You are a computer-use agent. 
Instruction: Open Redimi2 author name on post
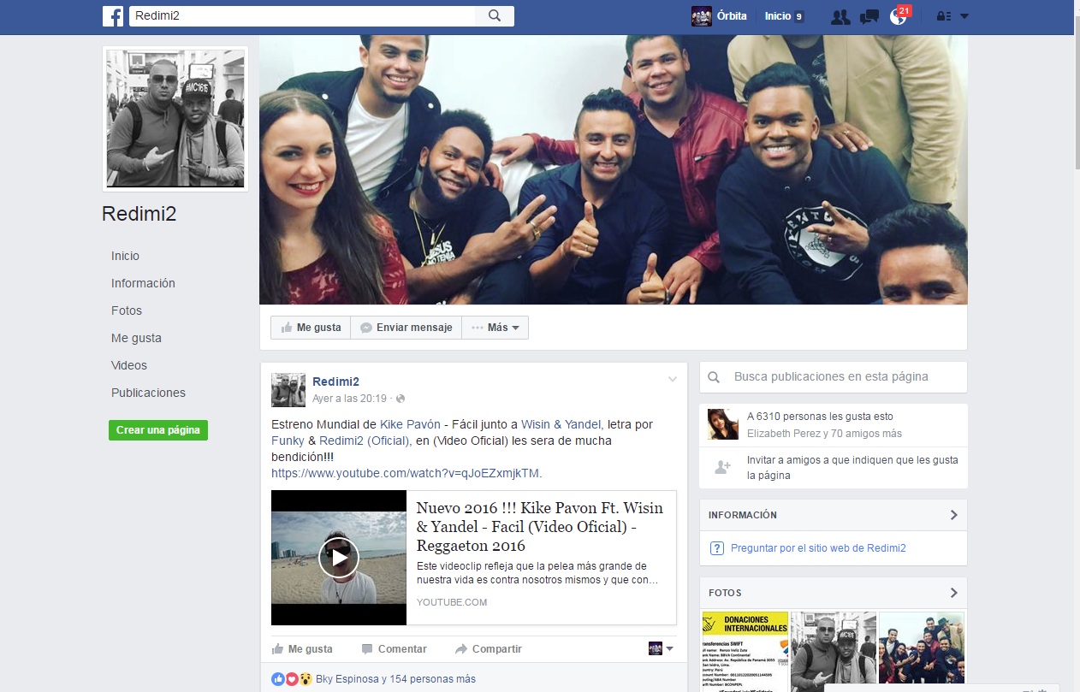335,381
